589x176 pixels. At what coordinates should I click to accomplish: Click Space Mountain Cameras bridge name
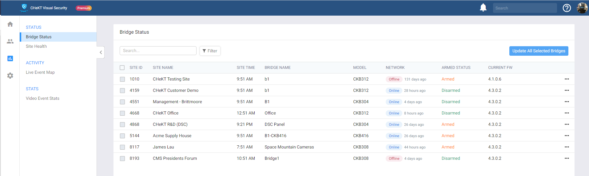coord(289,147)
